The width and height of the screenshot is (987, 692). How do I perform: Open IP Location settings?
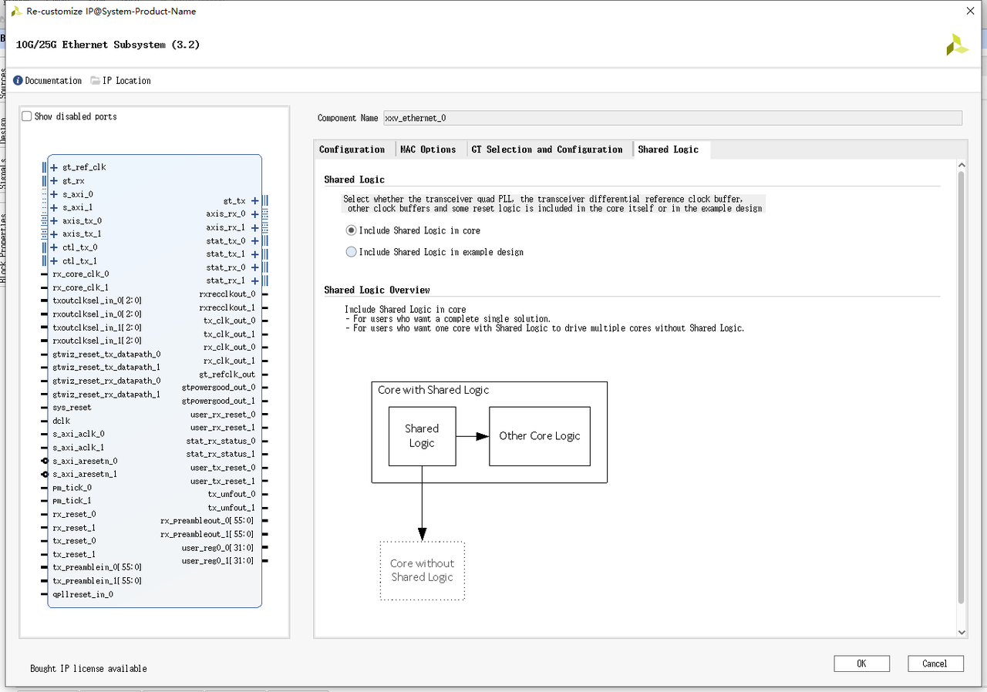click(x=120, y=80)
